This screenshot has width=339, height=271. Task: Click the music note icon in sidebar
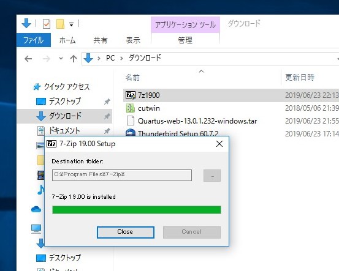click(x=40, y=190)
